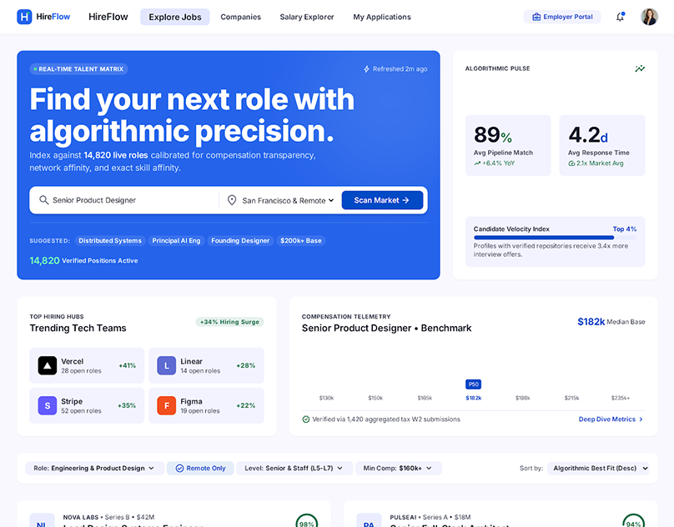Click the Stripe S logo

point(48,405)
